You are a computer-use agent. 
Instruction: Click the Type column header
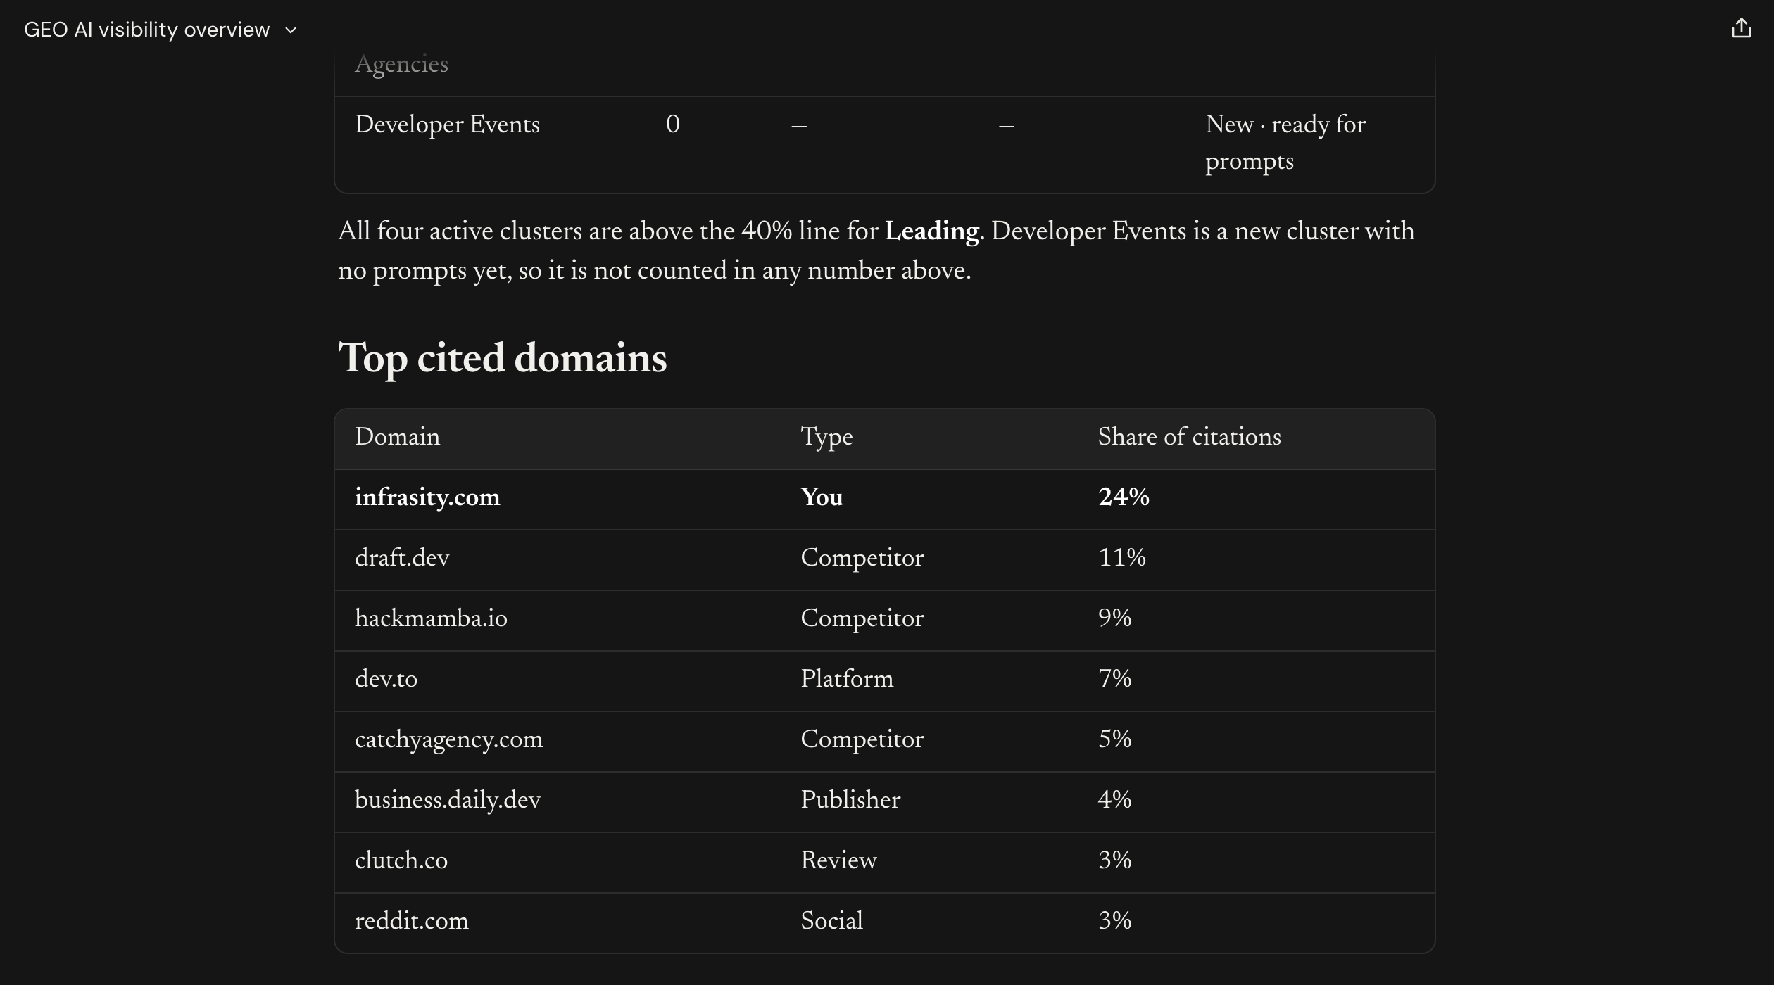(x=826, y=438)
